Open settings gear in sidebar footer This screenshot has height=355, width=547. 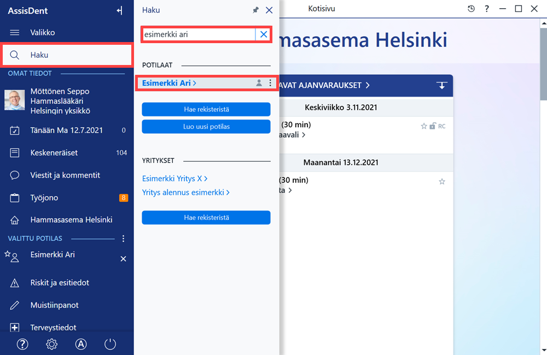click(x=51, y=344)
